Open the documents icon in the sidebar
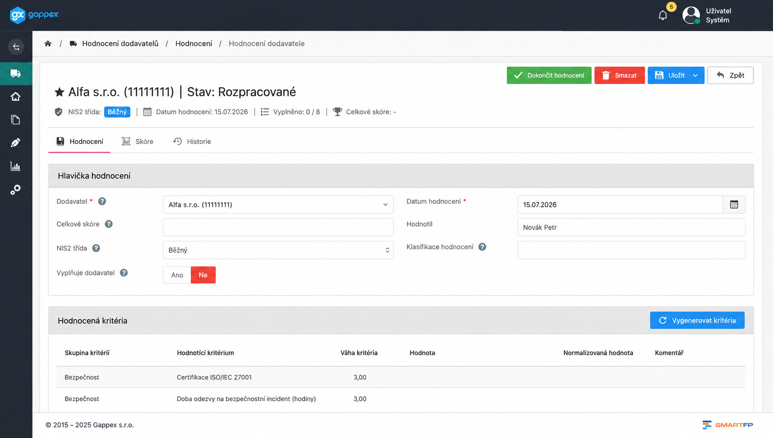This screenshot has width=773, height=438. 16,120
